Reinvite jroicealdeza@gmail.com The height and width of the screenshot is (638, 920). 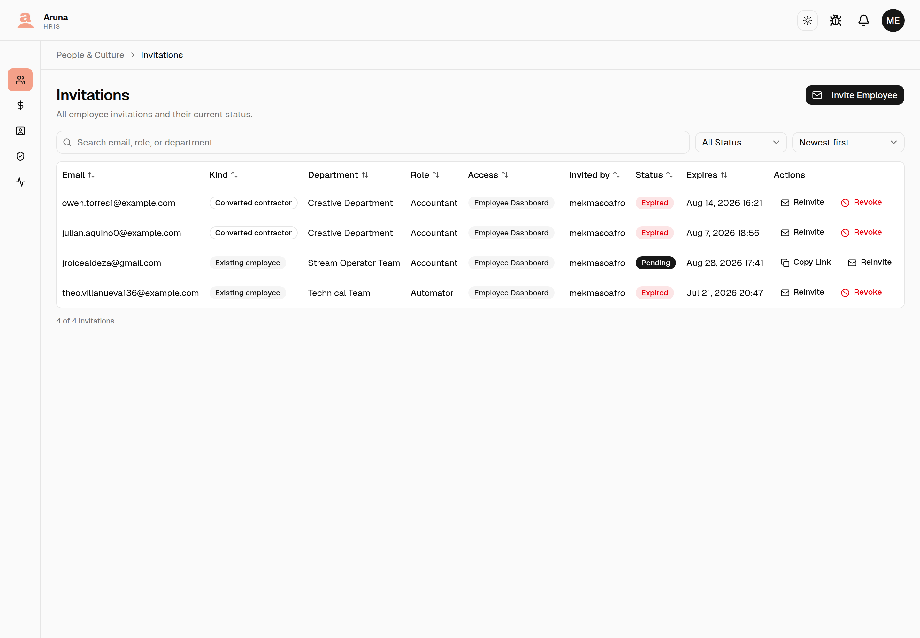pyautogui.click(x=870, y=262)
